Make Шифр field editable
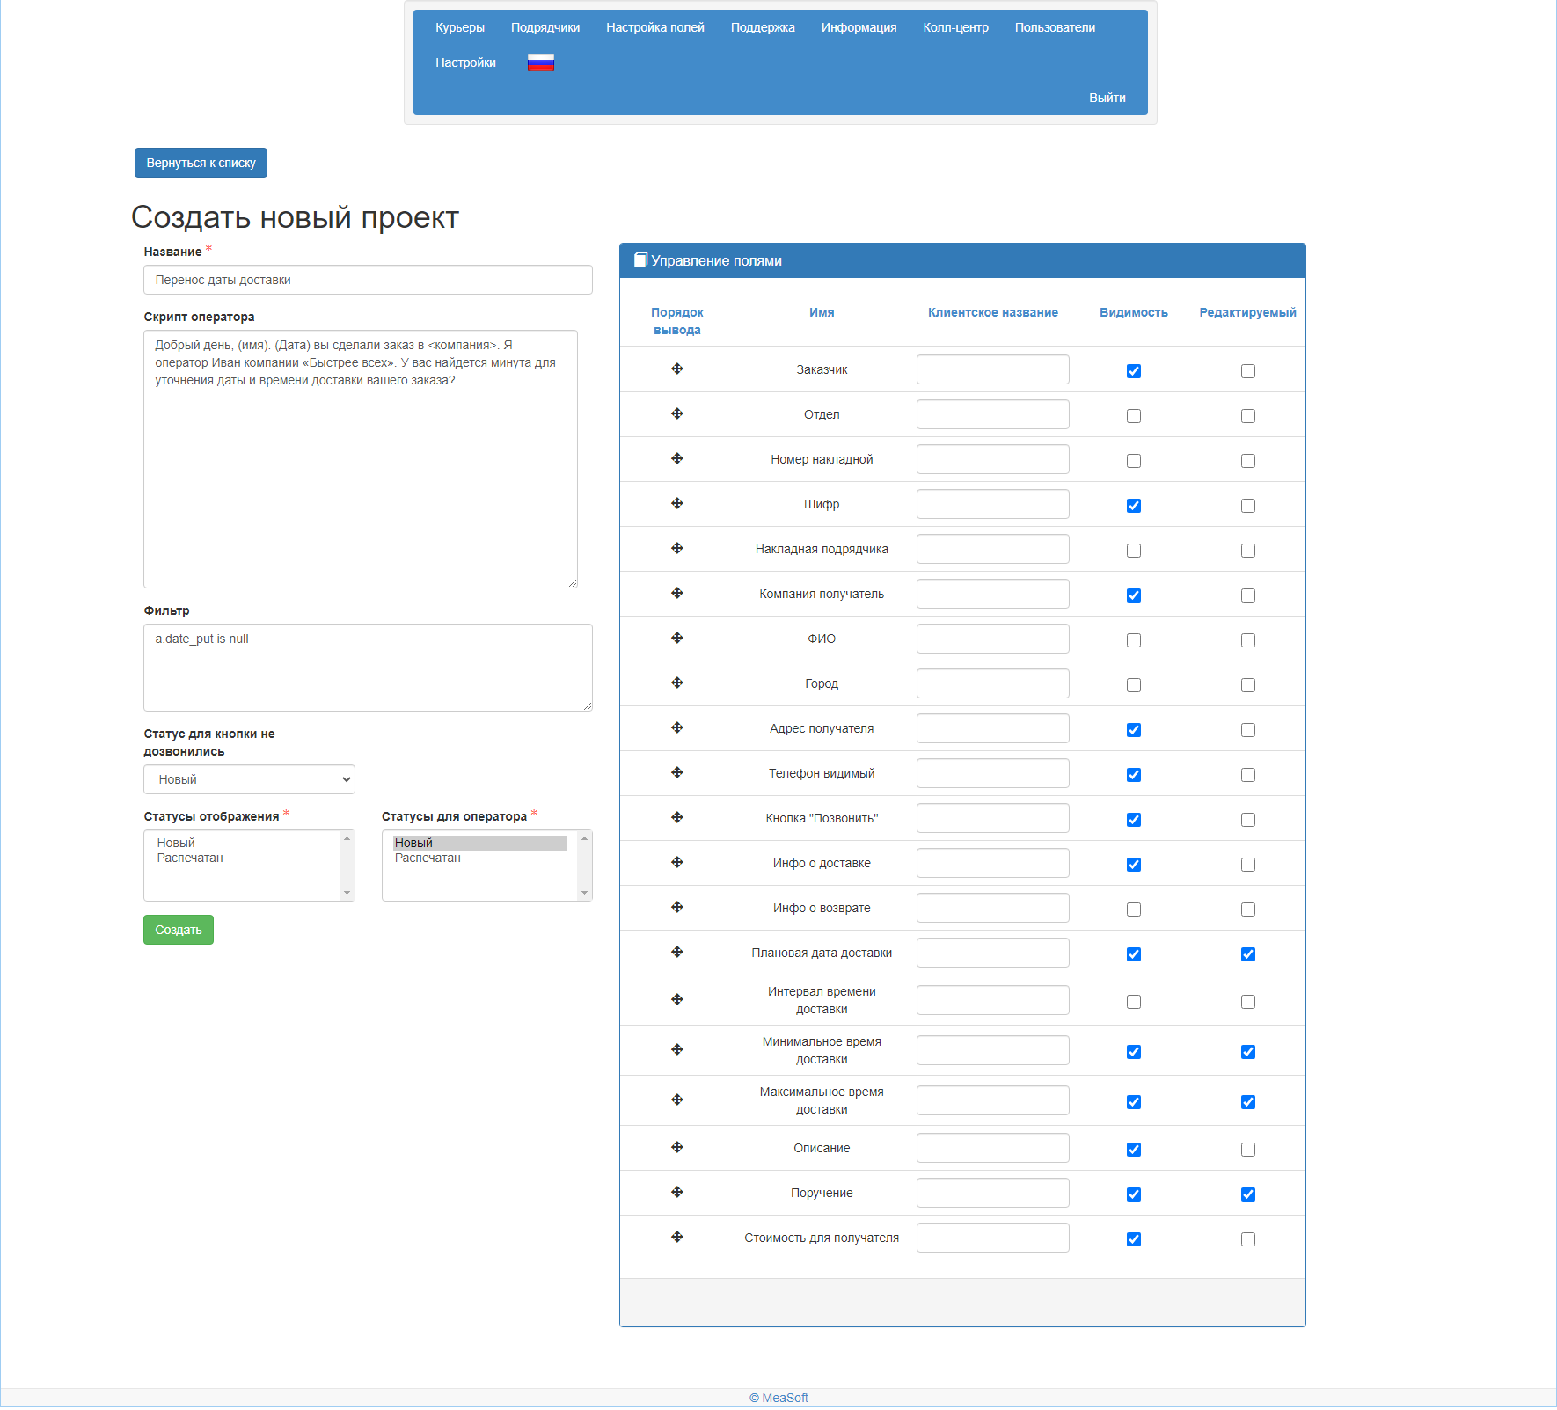 (x=1248, y=506)
